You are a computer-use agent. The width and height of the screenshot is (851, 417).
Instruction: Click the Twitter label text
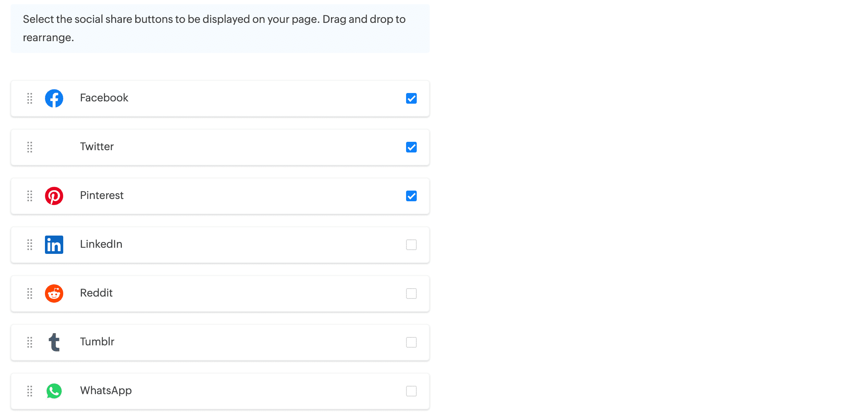tap(97, 147)
